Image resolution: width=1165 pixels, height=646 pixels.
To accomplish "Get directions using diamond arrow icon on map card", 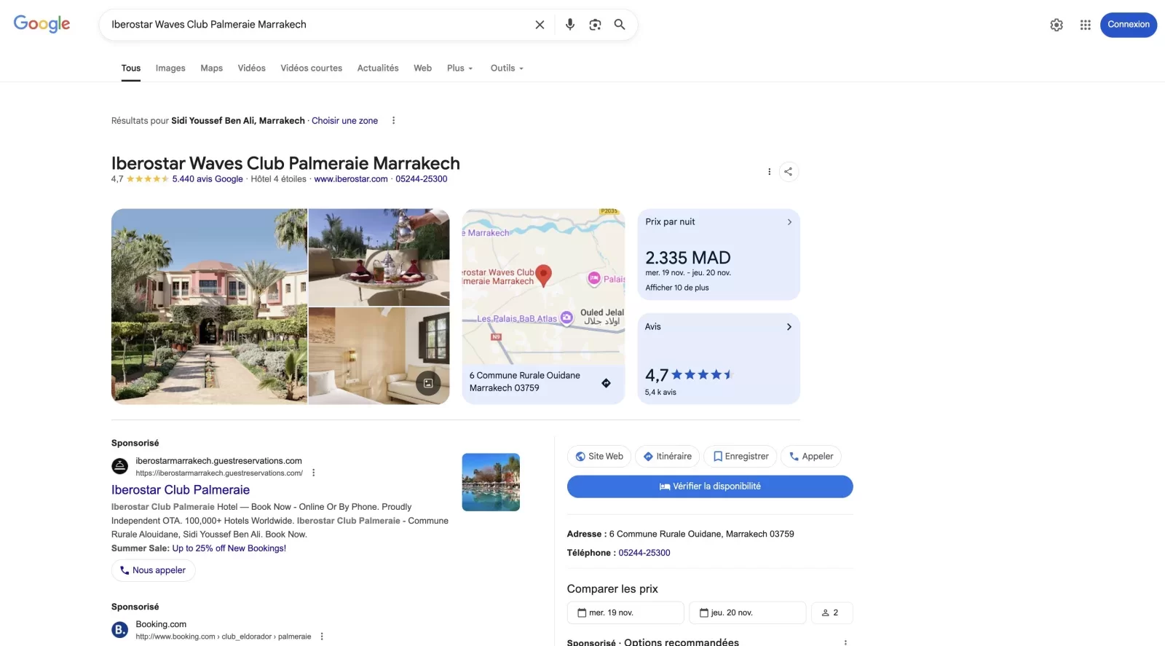I will point(606,383).
